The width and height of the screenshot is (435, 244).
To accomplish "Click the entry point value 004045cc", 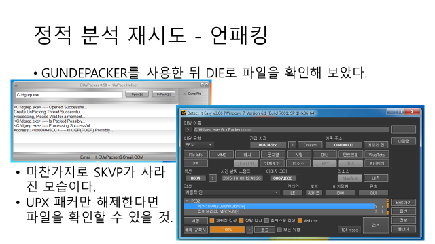I will [x=268, y=144].
